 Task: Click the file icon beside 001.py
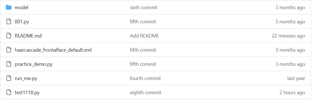pyautogui.click(x=9, y=22)
